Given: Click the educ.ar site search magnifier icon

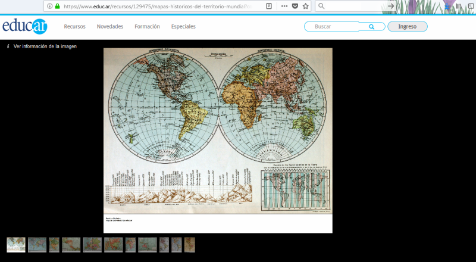Looking at the screenshot, I should click(371, 27).
